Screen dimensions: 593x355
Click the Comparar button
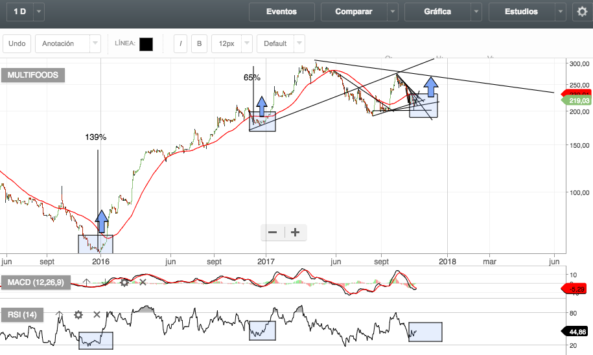coord(354,12)
